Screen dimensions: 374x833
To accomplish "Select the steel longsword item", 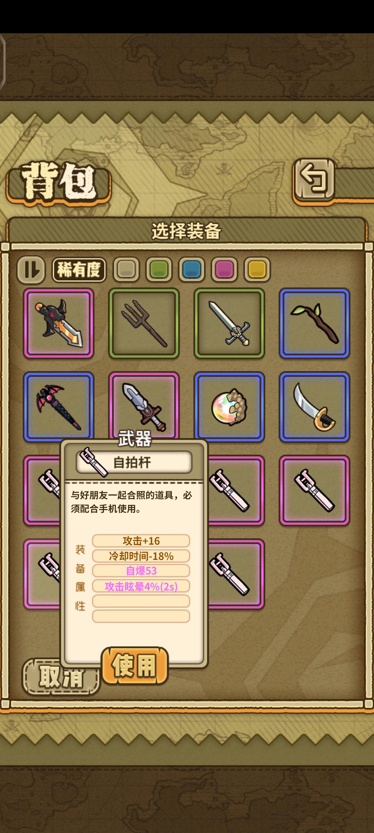I will coord(229,323).
